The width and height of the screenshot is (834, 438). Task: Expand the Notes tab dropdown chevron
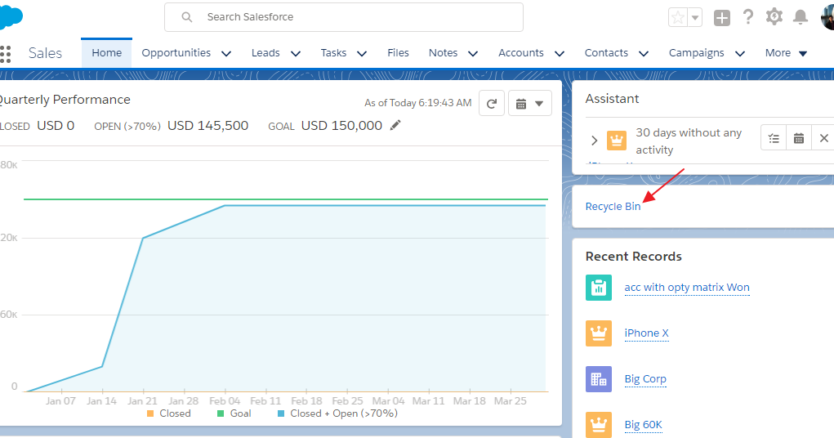473,53
